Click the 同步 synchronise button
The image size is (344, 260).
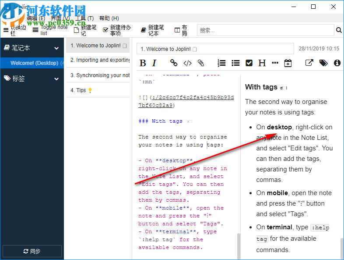[x=32, y=251]
